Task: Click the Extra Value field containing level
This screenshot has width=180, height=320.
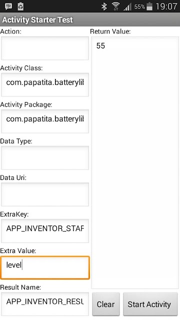Action: click(x=45, y=267)
